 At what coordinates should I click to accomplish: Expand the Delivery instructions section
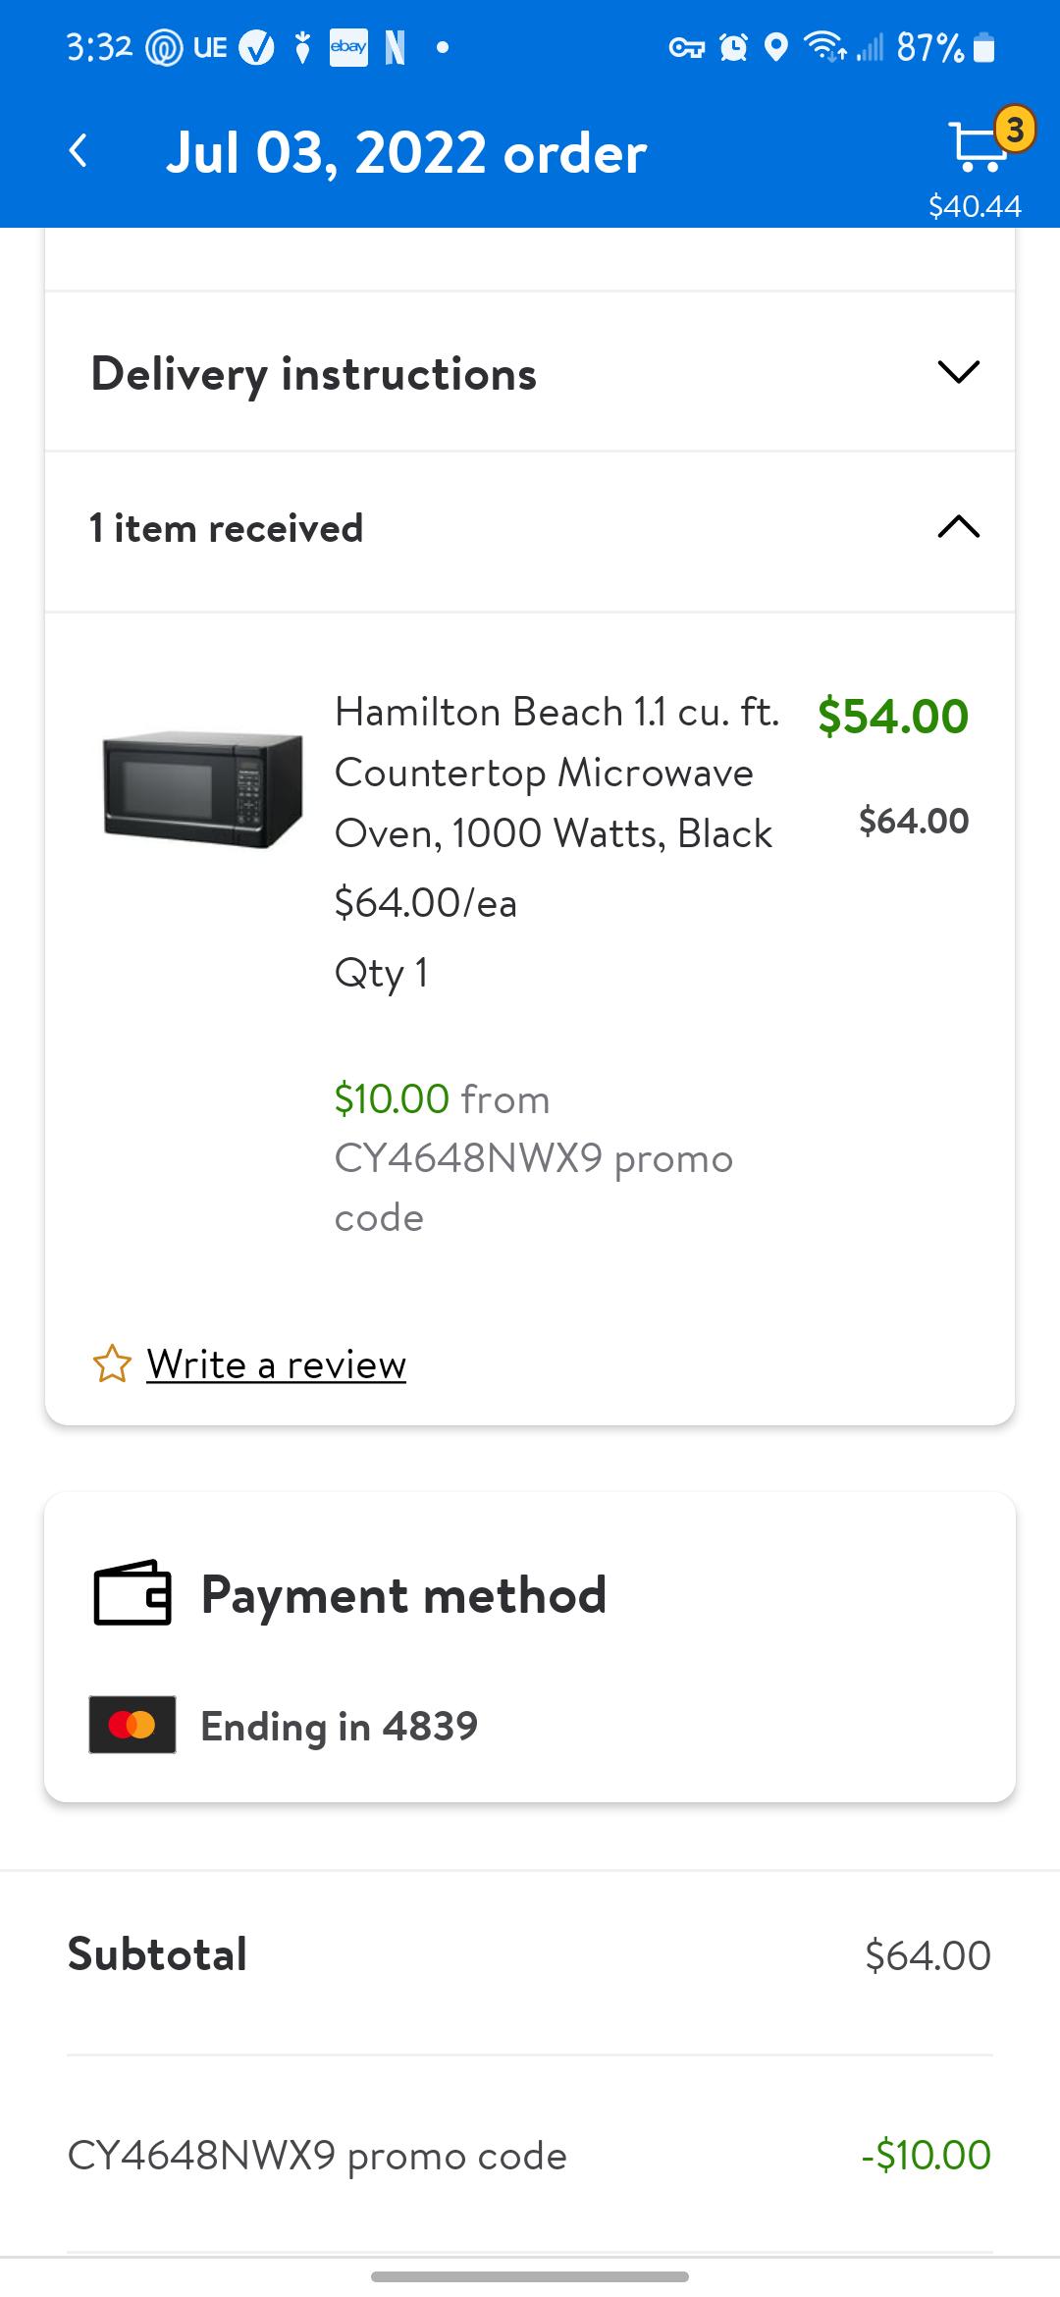(957, 372)
